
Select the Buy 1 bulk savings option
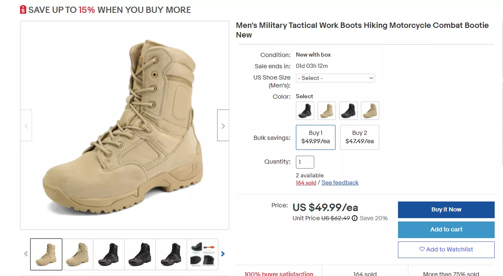pos(315,137)
